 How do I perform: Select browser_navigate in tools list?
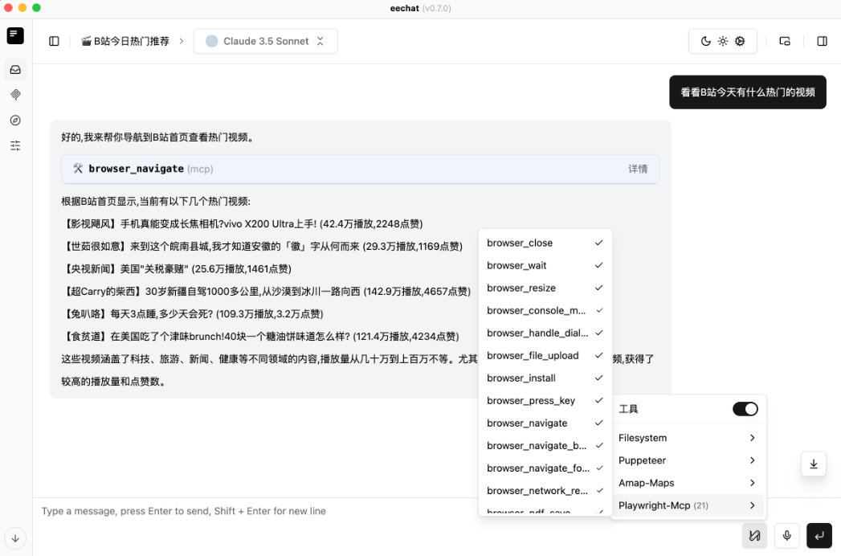click(545, 423)
